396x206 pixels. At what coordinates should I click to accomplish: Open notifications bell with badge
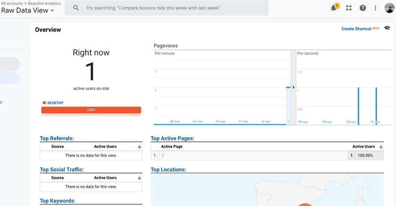(335, 7)
